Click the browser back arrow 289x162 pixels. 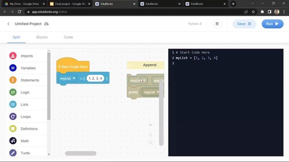pos(5,12)
